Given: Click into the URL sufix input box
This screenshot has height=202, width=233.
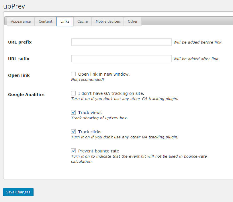Looking at the screenshot, I should tap(121, 59).
